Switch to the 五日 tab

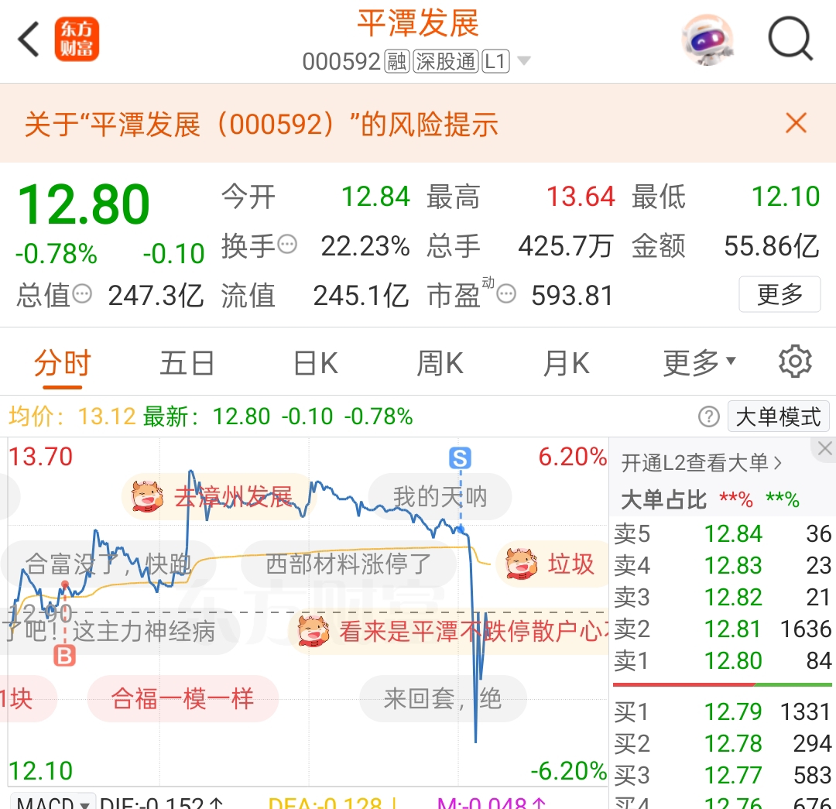187,364
